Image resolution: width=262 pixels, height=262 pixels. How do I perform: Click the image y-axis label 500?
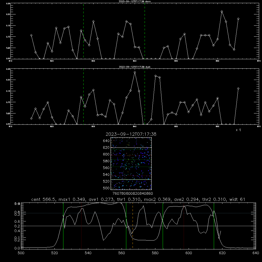[x=106, y=188]
